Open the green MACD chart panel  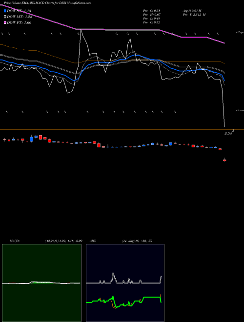[41, 283]
